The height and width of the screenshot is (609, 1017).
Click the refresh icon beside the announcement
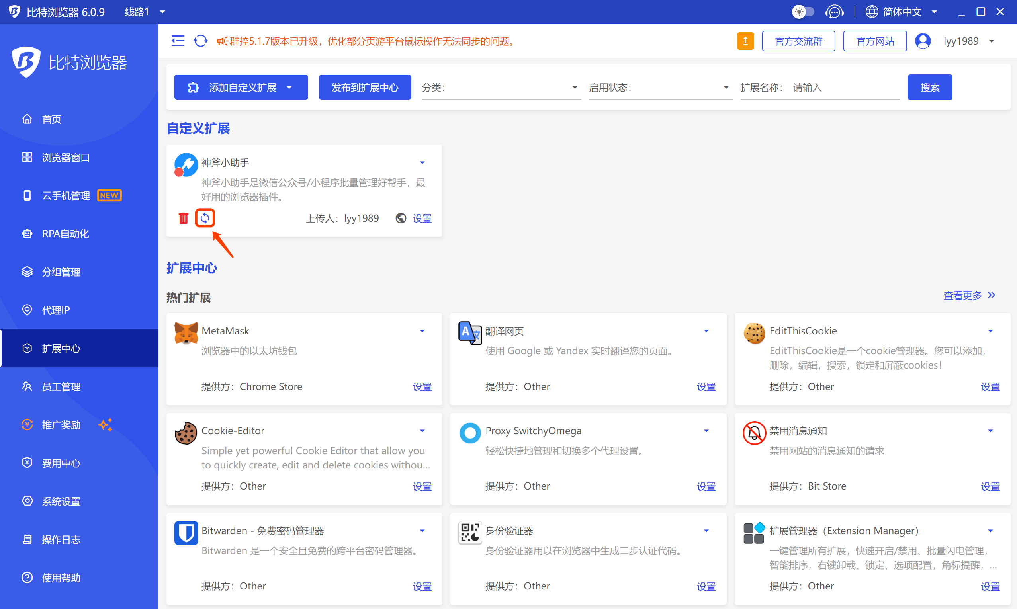coord(201,41)
